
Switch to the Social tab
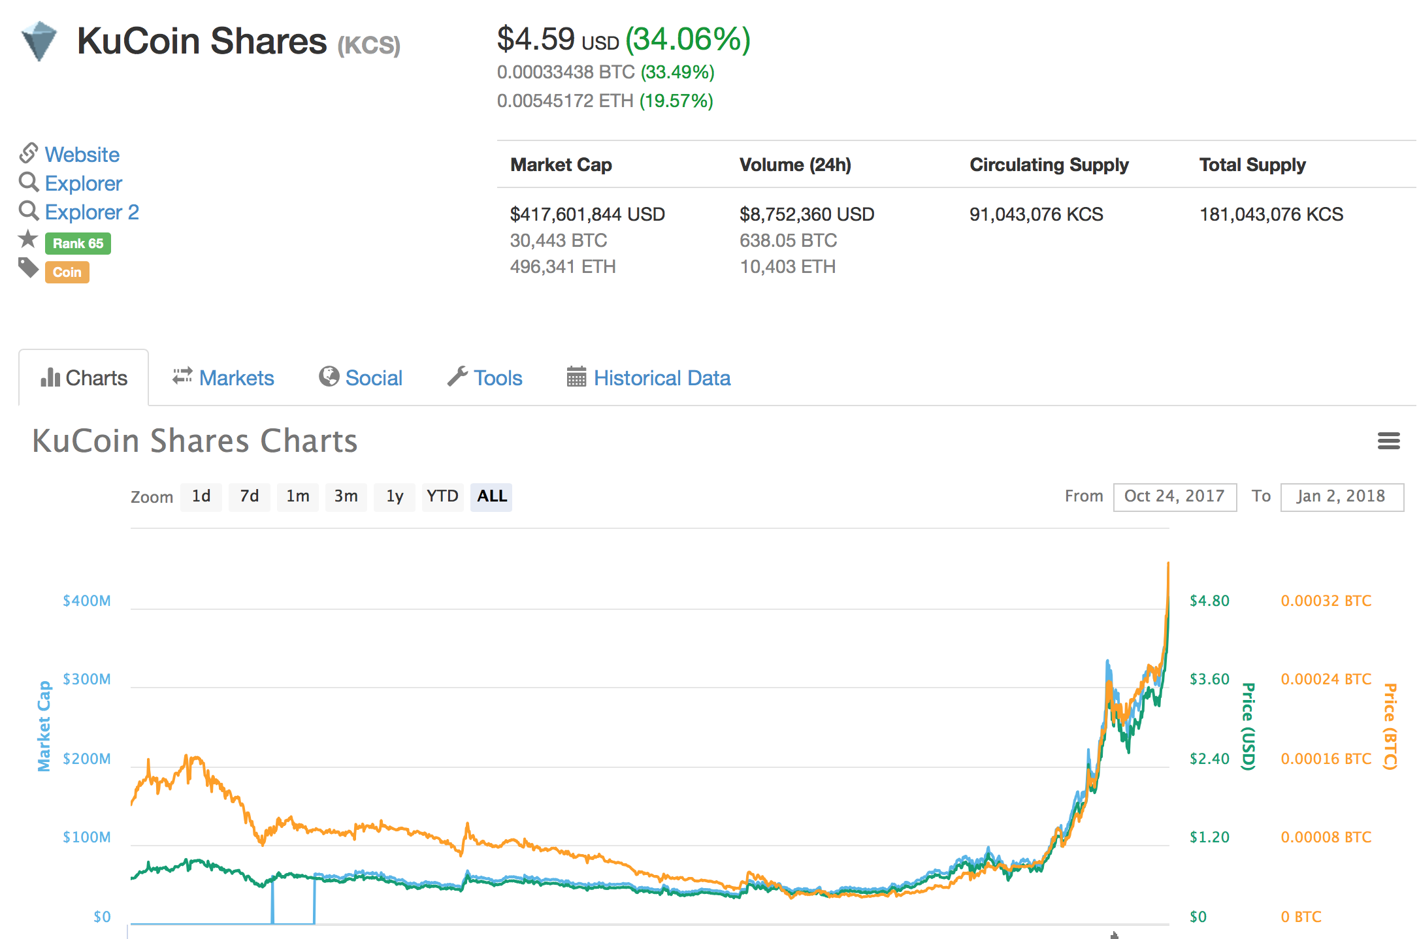click(361, 378)
